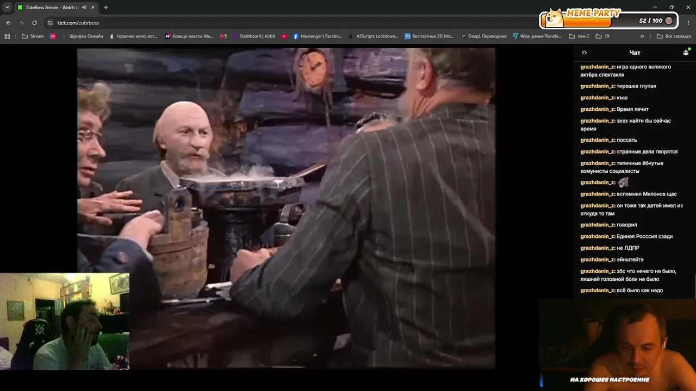
Task: Open the red LIVE bookmark icon
Action: 53,36
